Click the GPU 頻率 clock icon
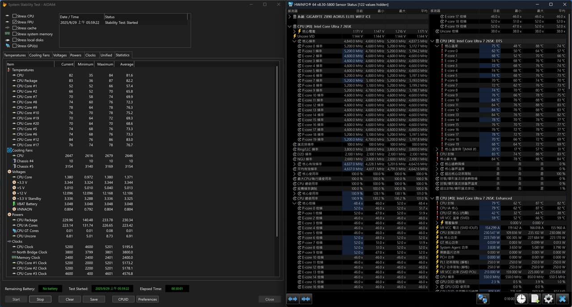572x307 pixels. click(437, 277)
